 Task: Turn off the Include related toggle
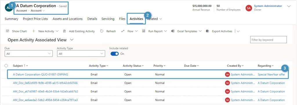pos(115,54)
